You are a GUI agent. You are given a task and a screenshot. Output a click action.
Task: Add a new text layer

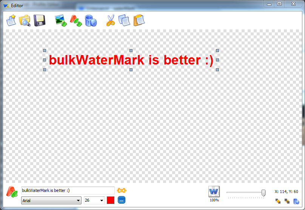pyautogui.click(x=75, y=20)
